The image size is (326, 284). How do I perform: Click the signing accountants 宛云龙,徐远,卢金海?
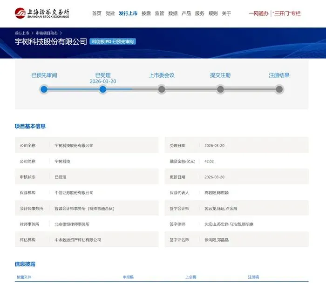pyautogui.click(x=221, y=209)
